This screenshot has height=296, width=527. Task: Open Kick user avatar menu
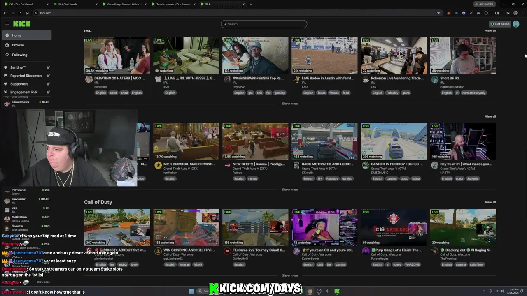(x=516, y=24)
